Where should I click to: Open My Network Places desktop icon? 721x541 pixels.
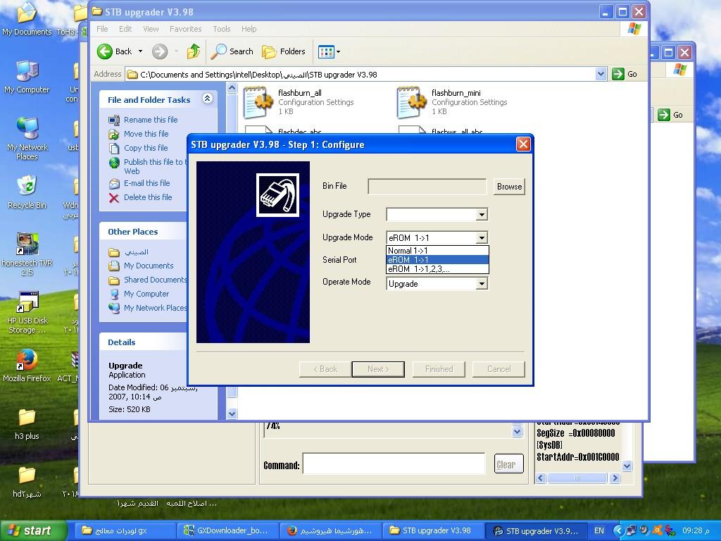pos(27,138)
